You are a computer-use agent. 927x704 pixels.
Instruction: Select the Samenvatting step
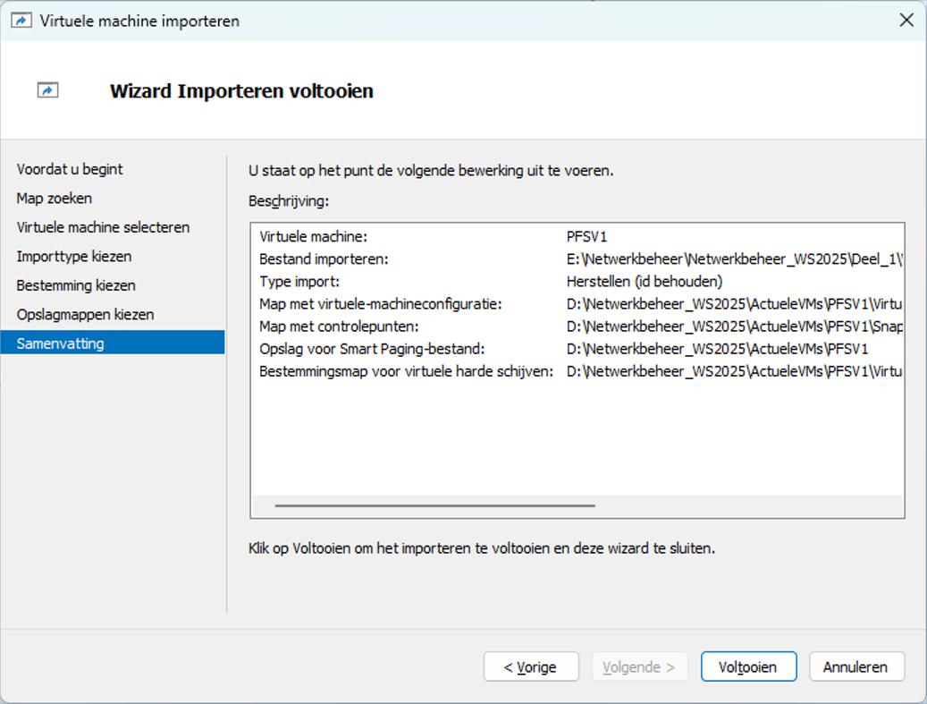tap(60, 344)
